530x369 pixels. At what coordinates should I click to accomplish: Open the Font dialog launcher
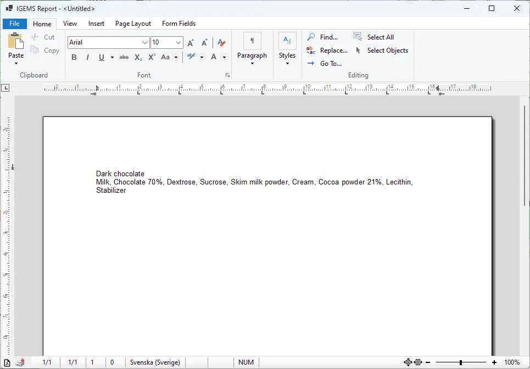point(227,75)
